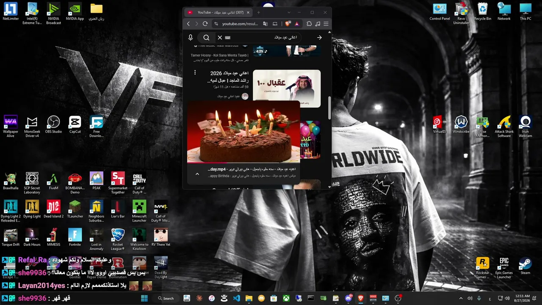The height and width of the screenshot is (305, 542).
Task: Select the Rocket League desktop icon
Action: click(x=118, y=240)
